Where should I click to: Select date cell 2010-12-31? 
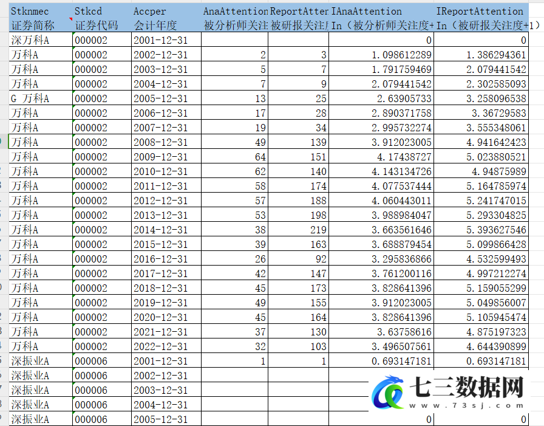tap(166, 171)
